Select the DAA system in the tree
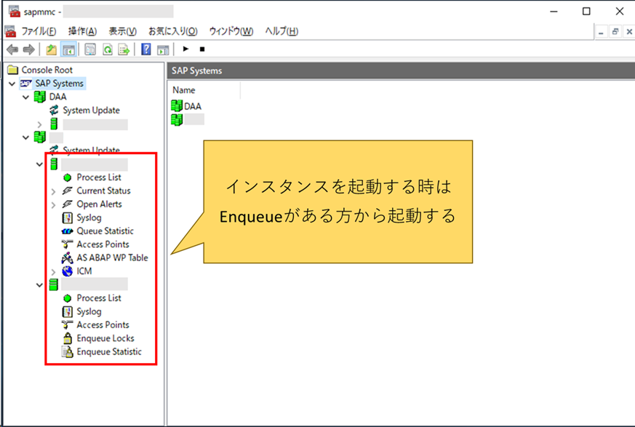This screenshot has width=635, height=427. (58, 97)
